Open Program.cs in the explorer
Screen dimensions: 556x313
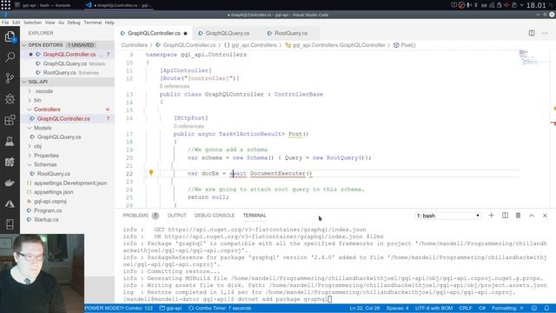[48, 210]
